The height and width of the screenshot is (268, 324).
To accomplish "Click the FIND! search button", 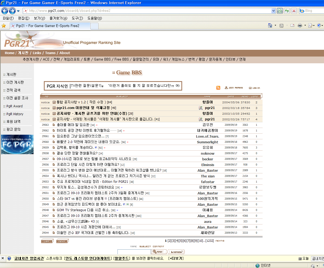I will tap(159, 252).
